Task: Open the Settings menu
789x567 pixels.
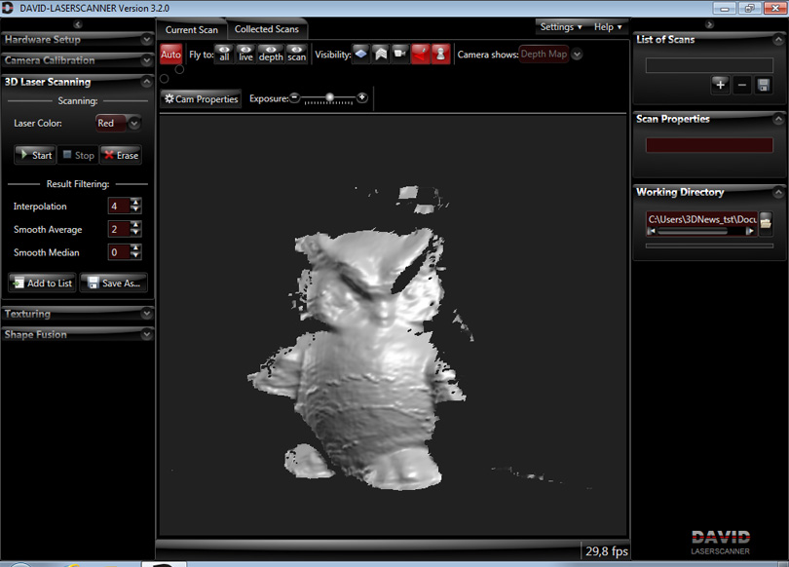Action: point(561,27)
